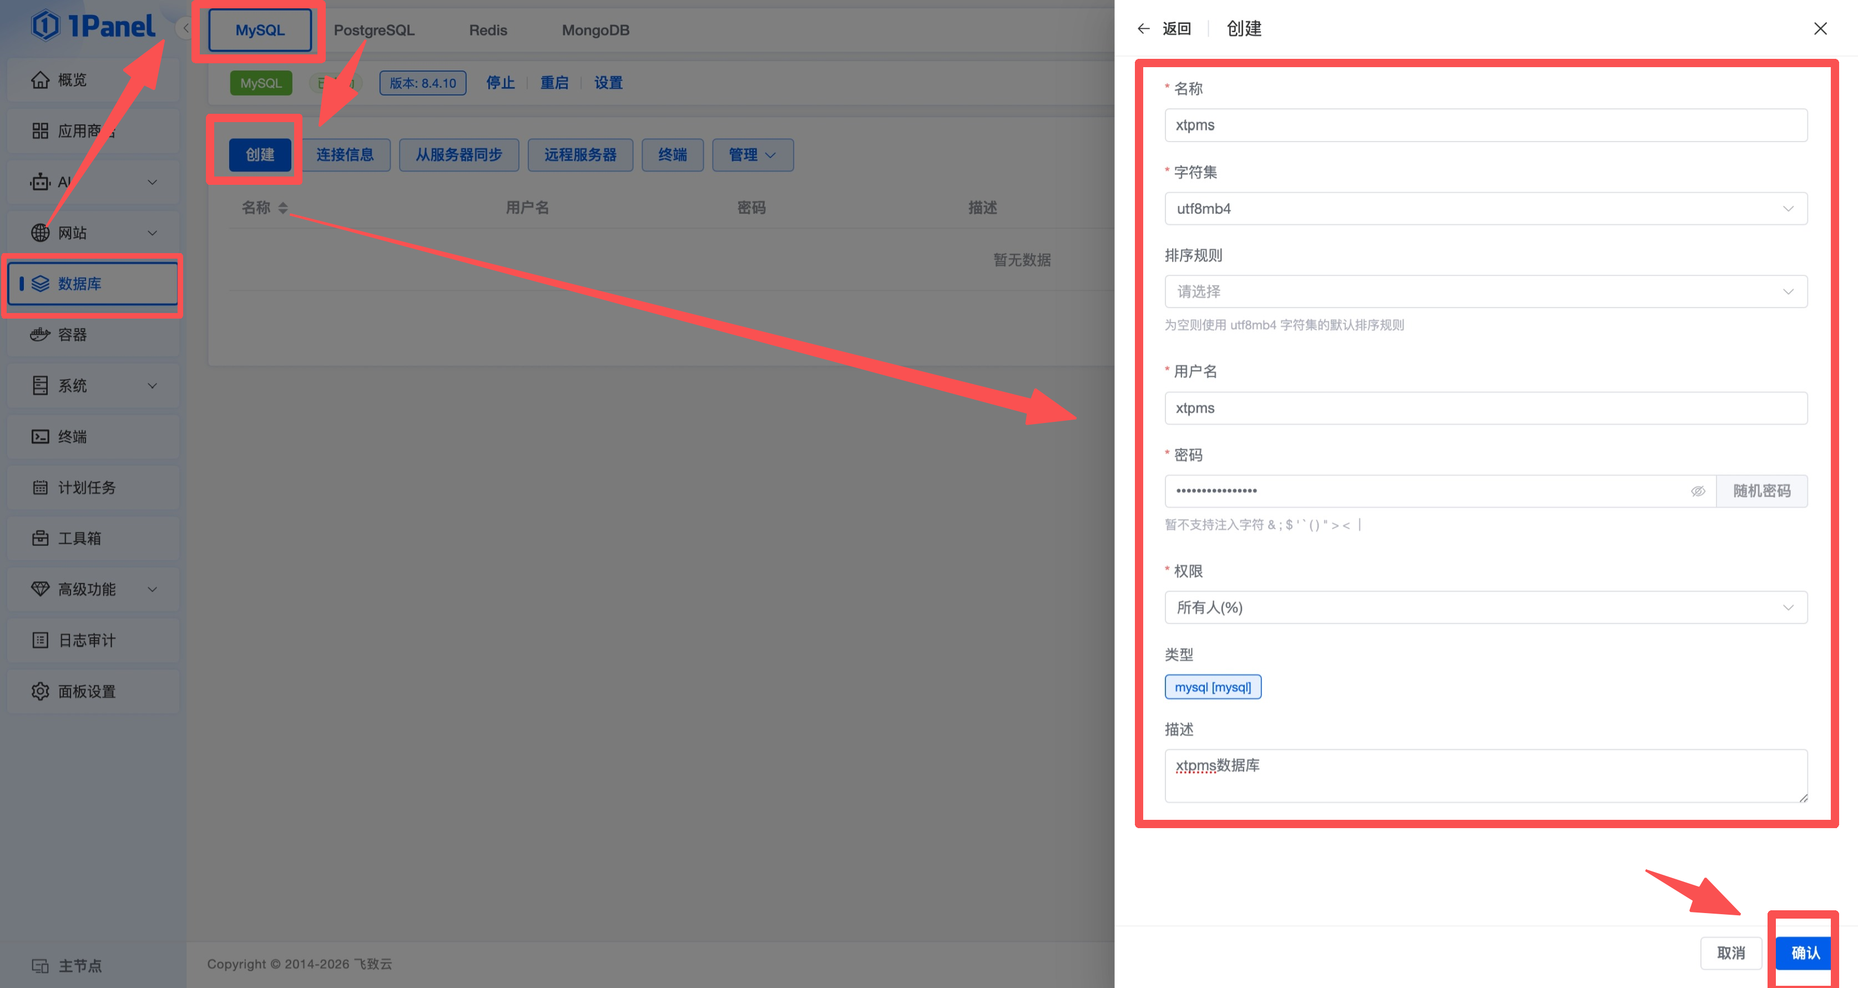Open the 字符集 utf8mb4 dropdown
The height and width of the screenshot is (988, 1858).
point(1486,208)
